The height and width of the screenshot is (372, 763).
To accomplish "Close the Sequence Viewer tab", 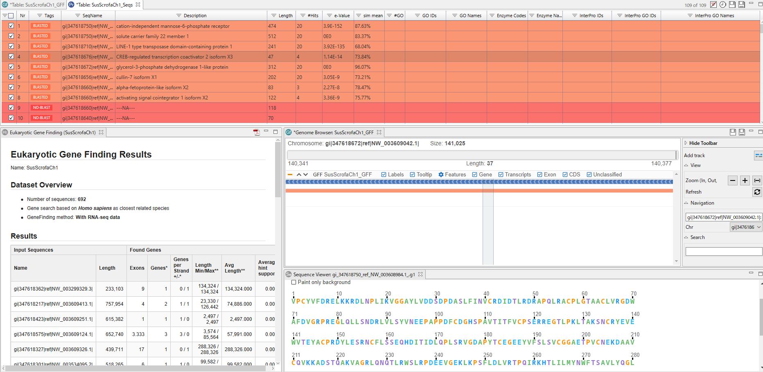I will coord(420,275).
